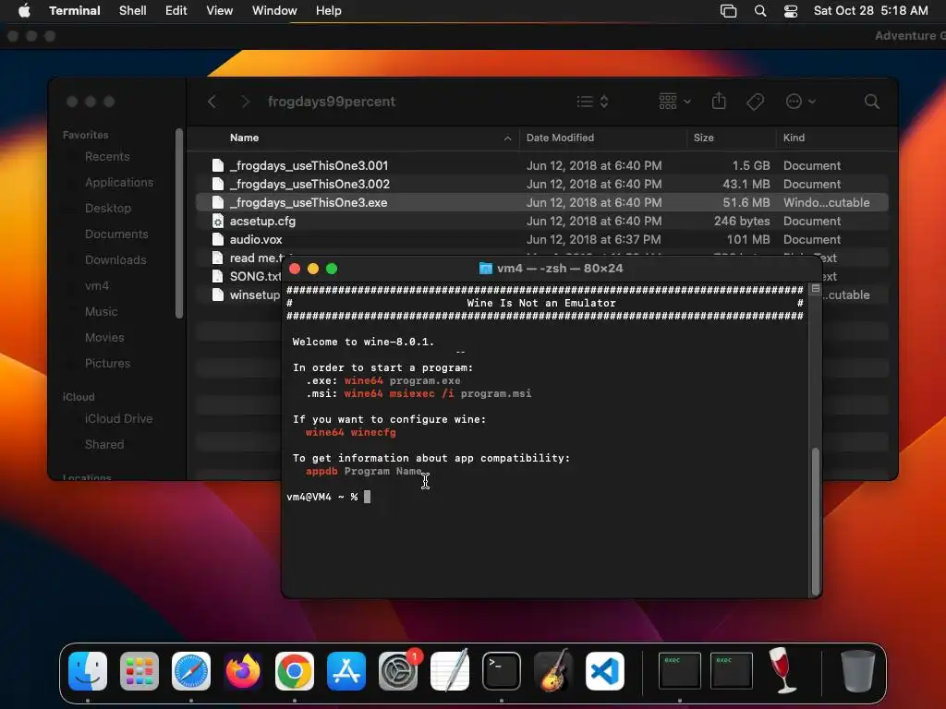The width and height of the screenshot is (946, 709).
Task: Open App Store from the Dock
Action: (x=346, y=671)
